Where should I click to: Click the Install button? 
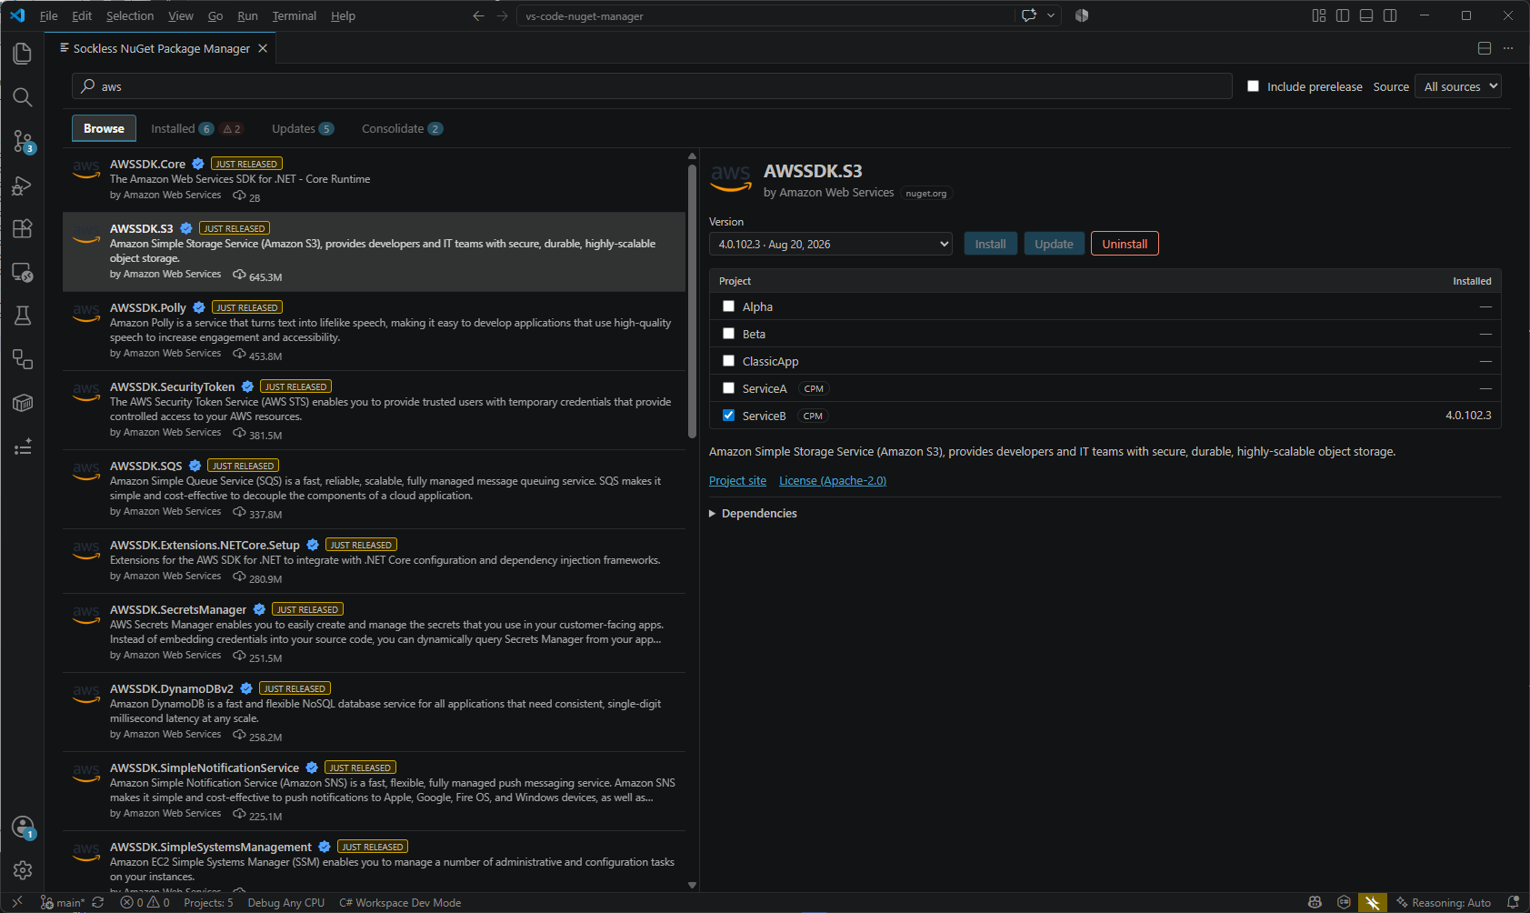tap(990, 244)
